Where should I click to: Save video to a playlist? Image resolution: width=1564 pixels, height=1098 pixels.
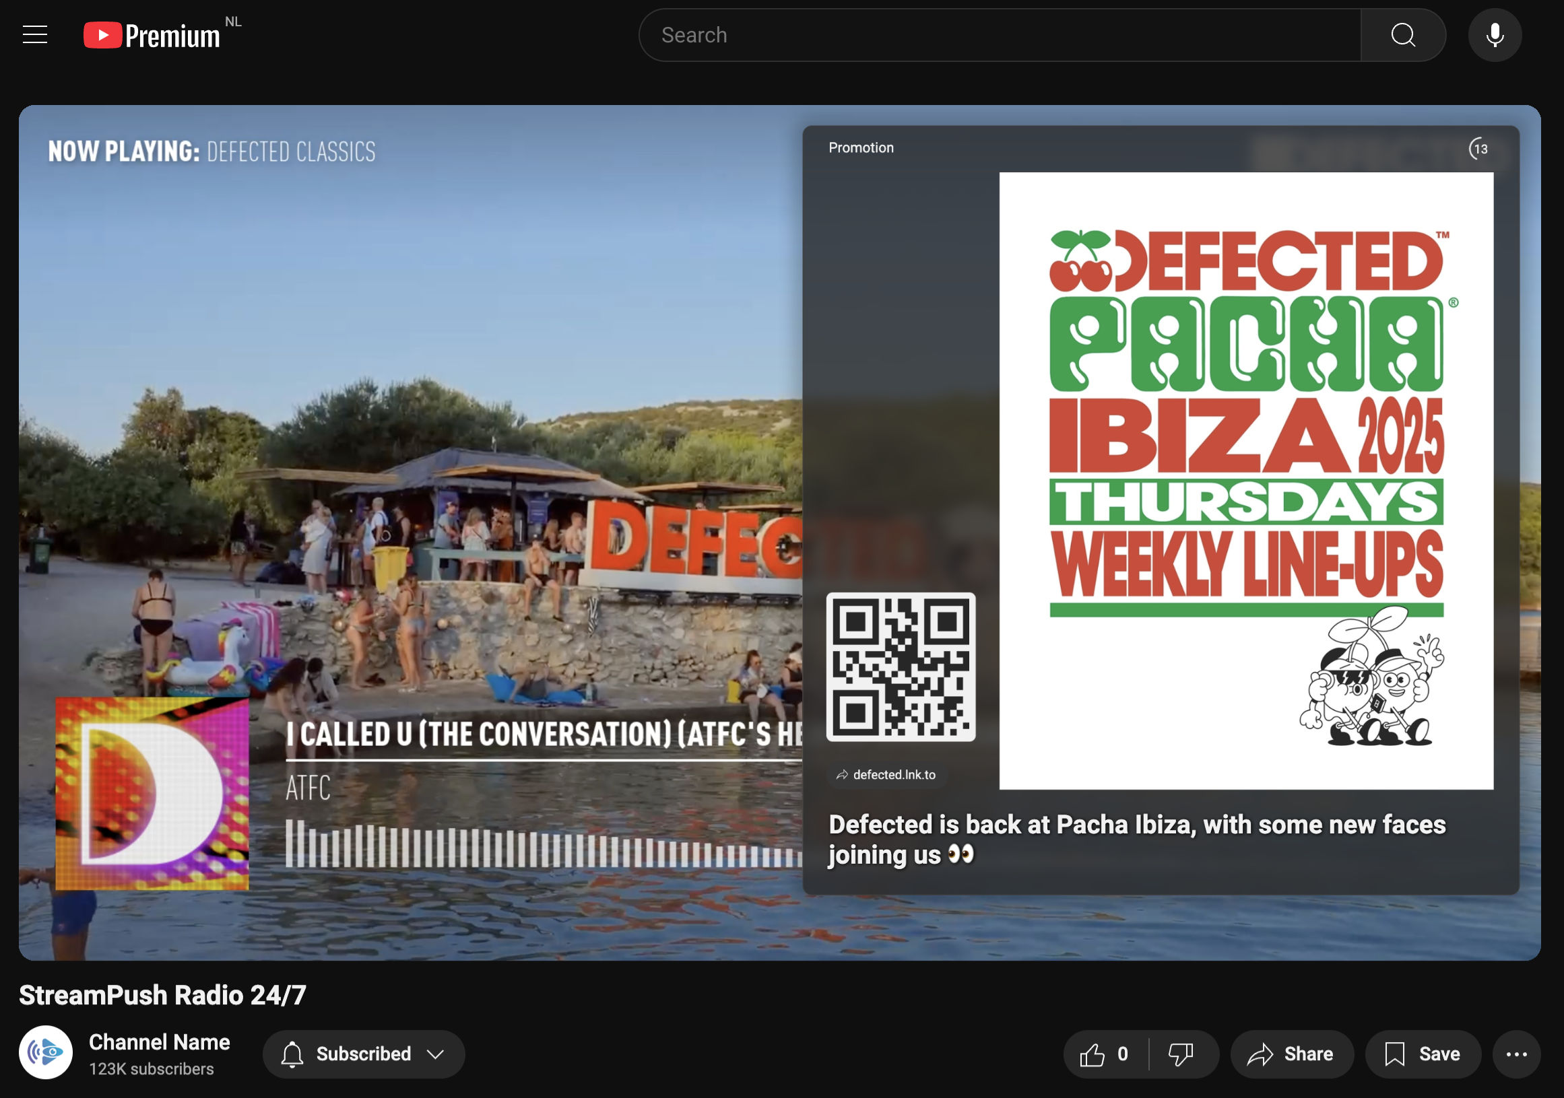click(1423, 1054)
